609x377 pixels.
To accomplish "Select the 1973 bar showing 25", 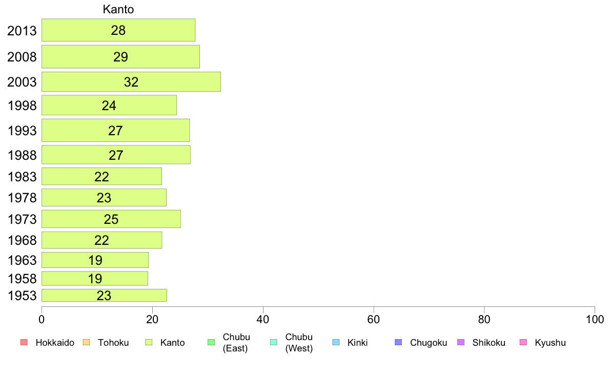I will click(x=111, y=219).
